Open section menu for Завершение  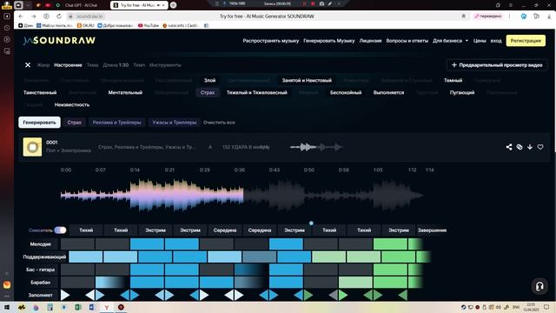pos(432,230)
